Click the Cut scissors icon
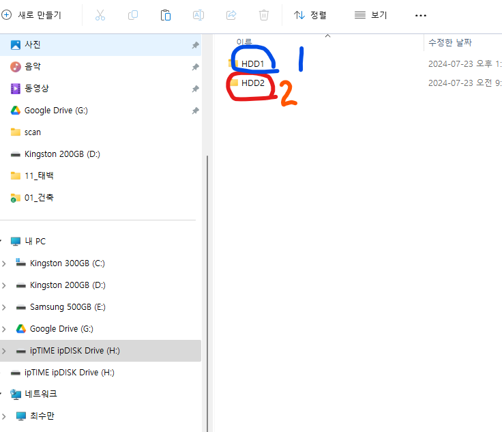The width and height of the screenshot is (502, 432). click(x=100, y=15)
